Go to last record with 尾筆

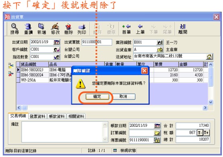coord(167,29)
